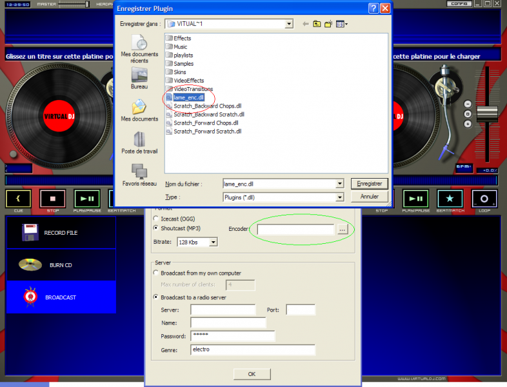Image resolution: width=507 pixels, height=387 pixels.
Task: Go up one folder level
Action: 316,24
